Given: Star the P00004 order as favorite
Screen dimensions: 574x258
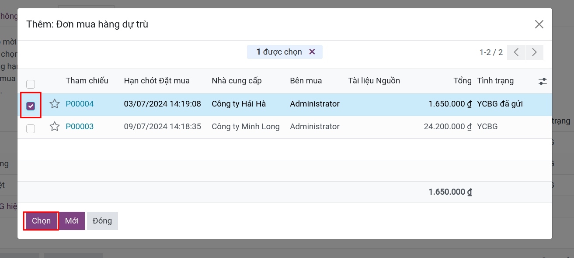Looking at the screenshot, I should [x=55, y=104].
